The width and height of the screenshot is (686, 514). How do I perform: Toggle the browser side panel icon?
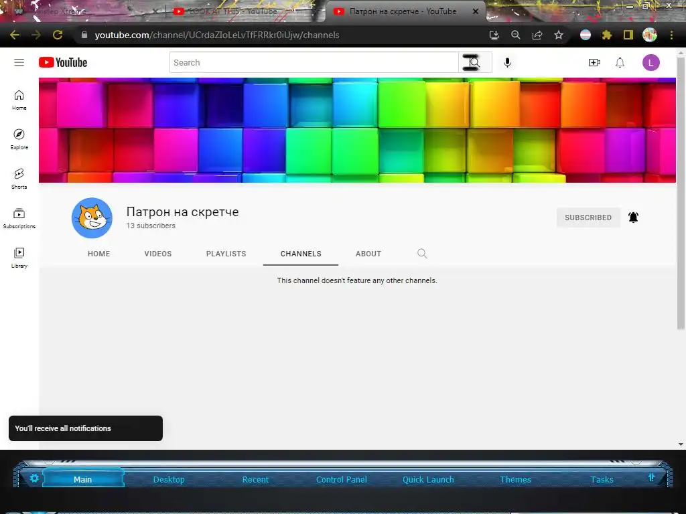(628, 35)
